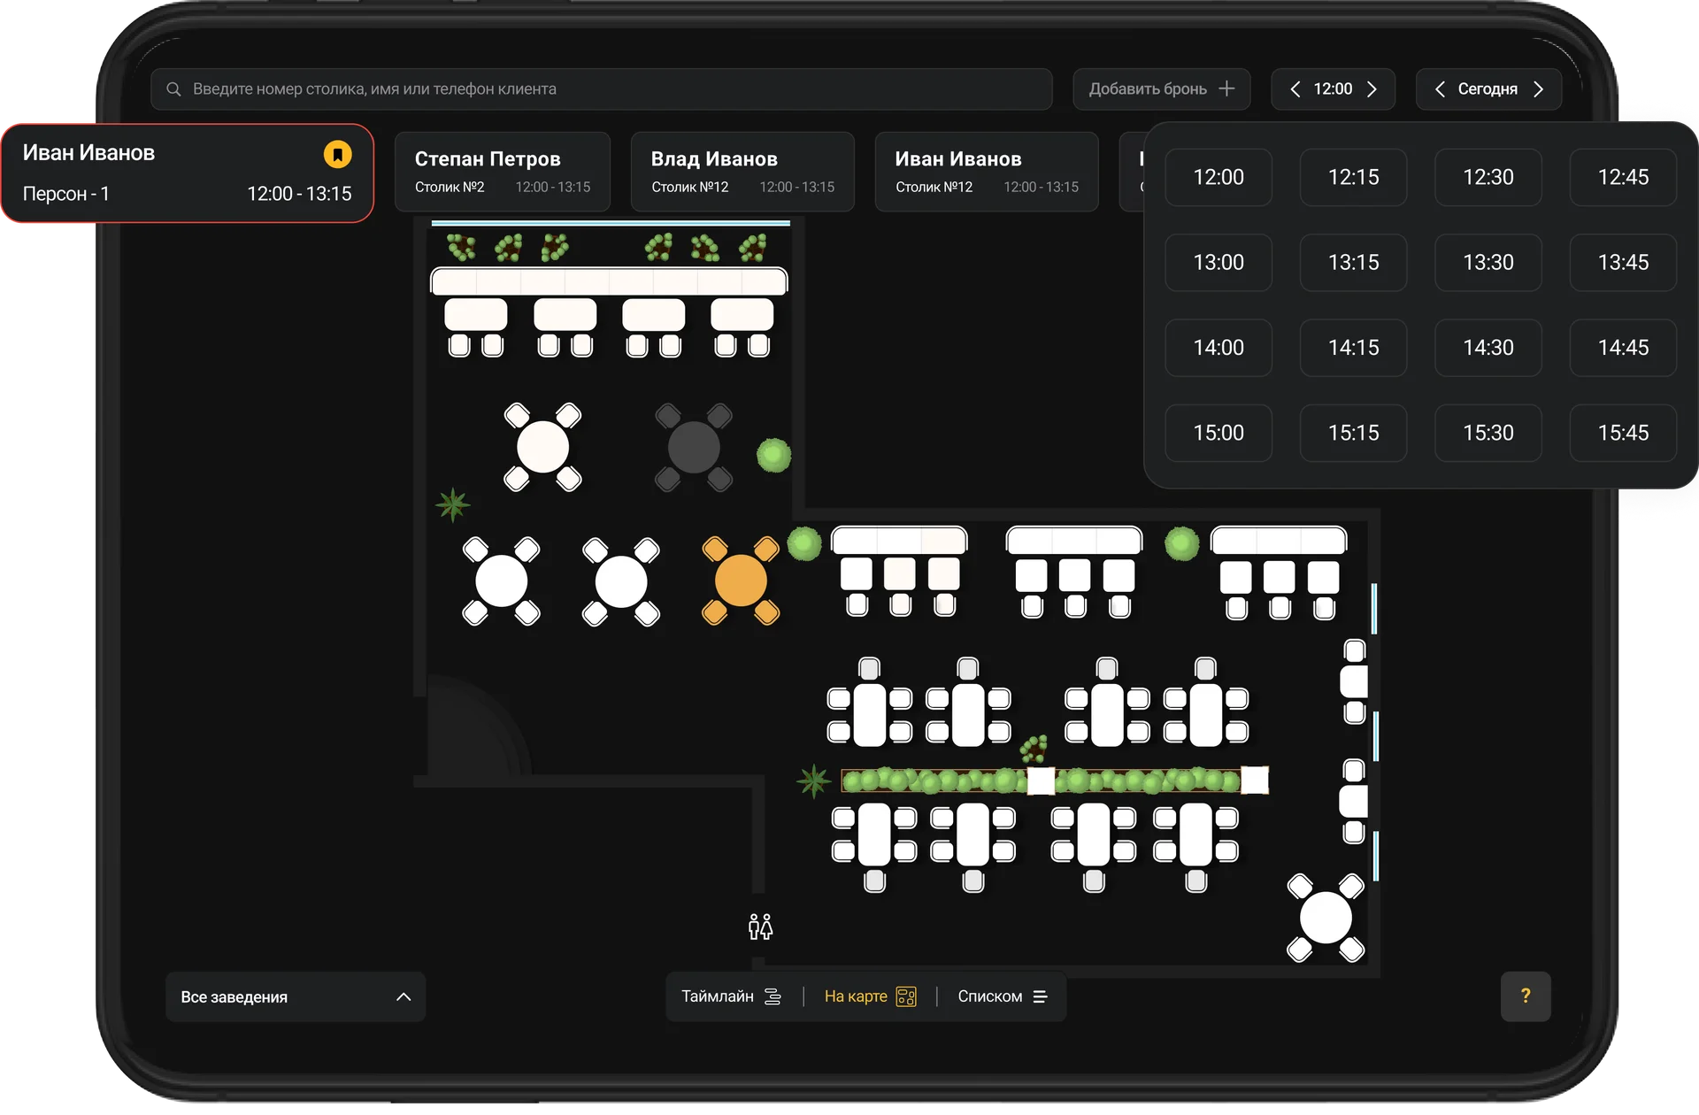Image resolution: width=1699 pixels, height=1115 pixels.
Task: Go to previous day left of Сегодня
Action: click(1440, 89)
